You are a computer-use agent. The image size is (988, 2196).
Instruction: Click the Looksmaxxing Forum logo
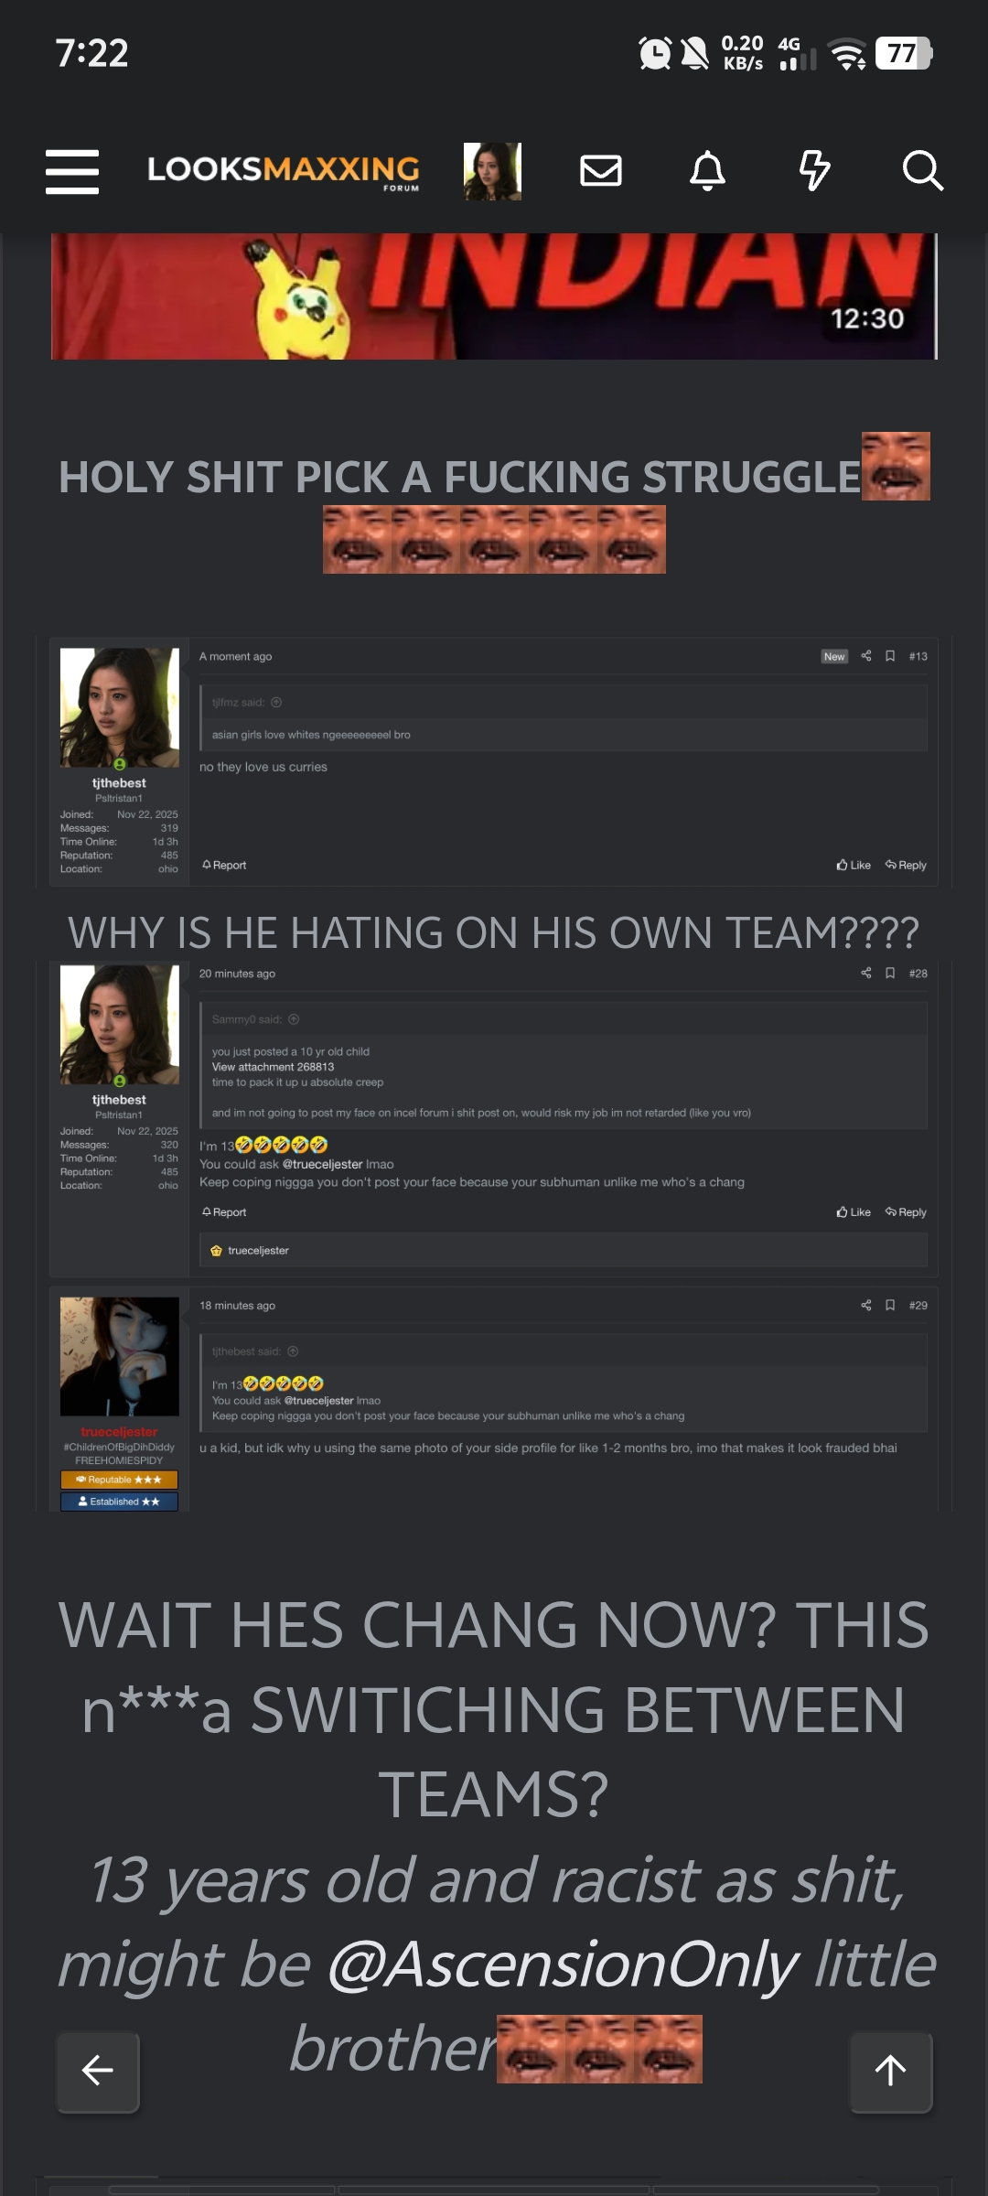[x=284, y=171]
